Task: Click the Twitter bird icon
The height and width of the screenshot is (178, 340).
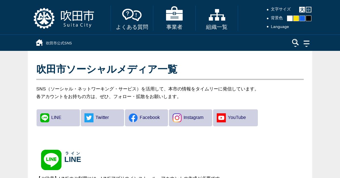Action: click(x=89, y=118)
